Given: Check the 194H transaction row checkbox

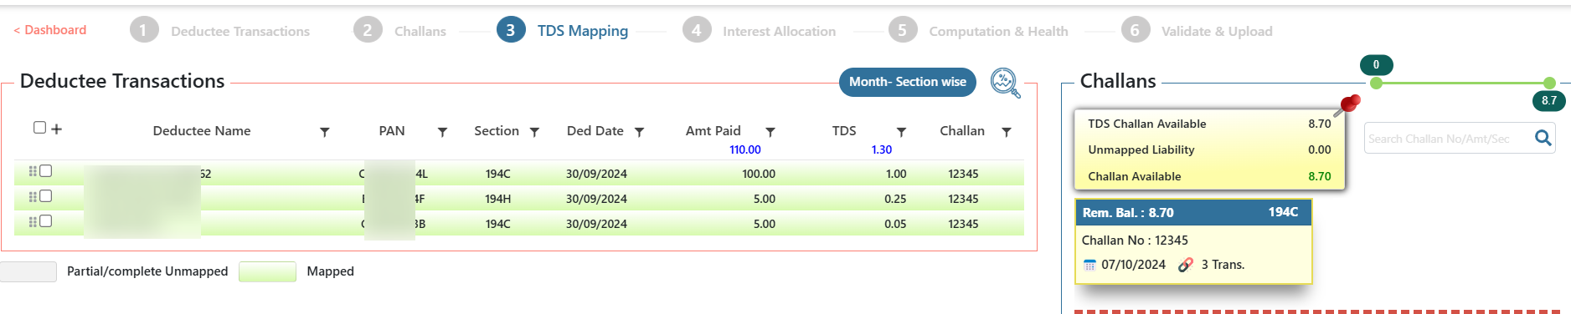Looking at the screenshot, I should 46,195.
